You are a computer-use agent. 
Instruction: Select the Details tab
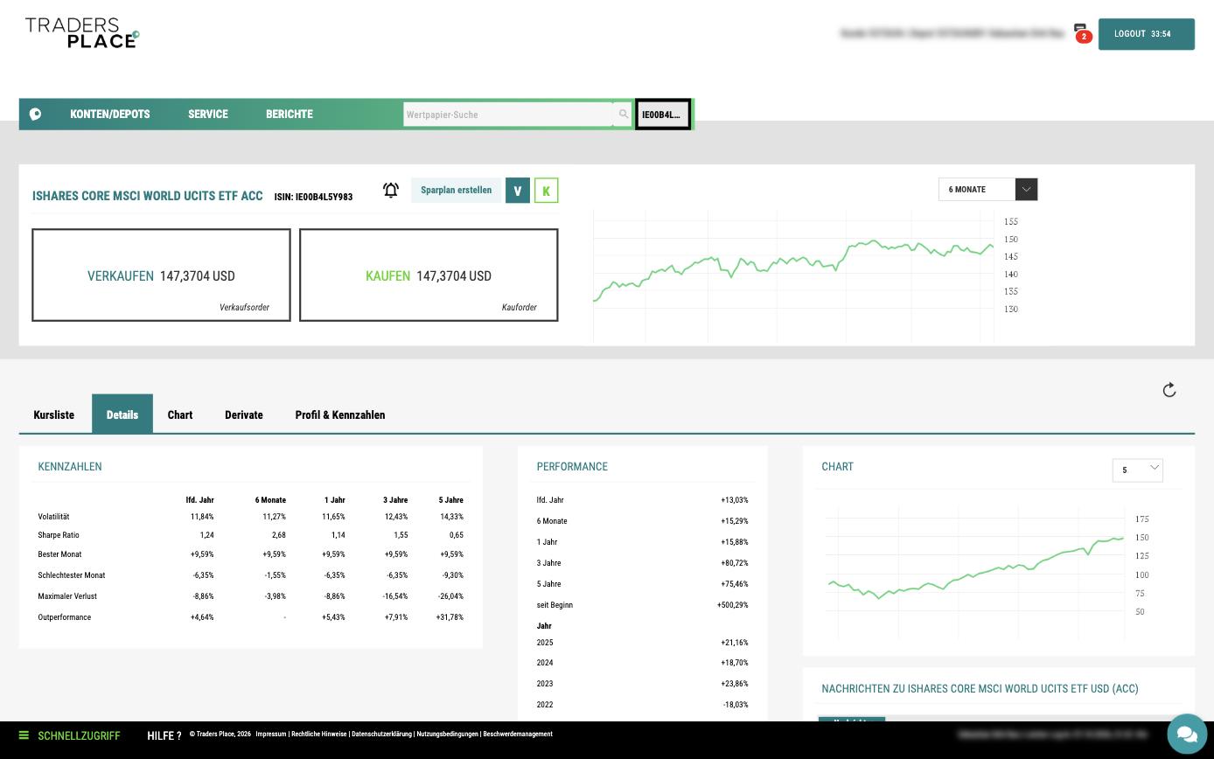[122, 414]
